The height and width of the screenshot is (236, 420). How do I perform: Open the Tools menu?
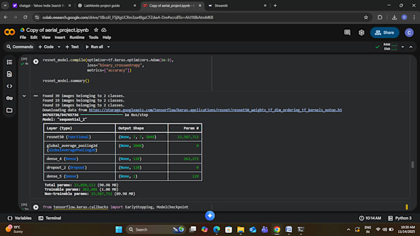(x=93, y=38)
